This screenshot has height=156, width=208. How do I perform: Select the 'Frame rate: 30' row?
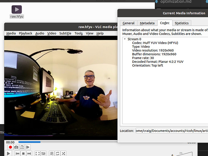(143, 58)
